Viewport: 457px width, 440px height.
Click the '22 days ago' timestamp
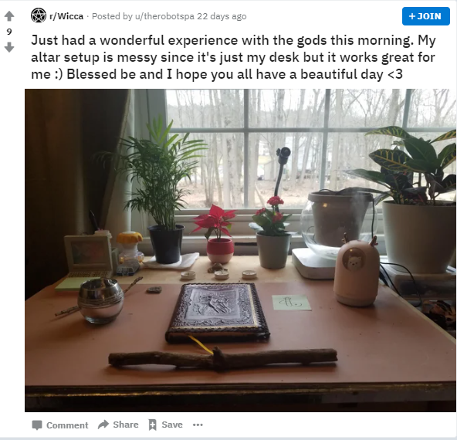click(222, 16)
